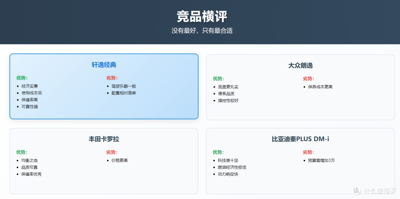Click 优势 label in 比亚迪秦PLUS card
Viewport: 400px width, 199px height.
point(219,152)
